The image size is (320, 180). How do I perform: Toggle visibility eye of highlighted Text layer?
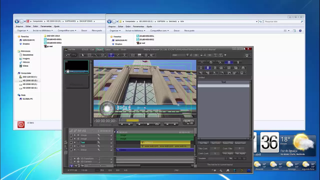71,142
